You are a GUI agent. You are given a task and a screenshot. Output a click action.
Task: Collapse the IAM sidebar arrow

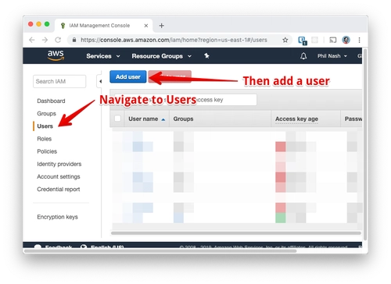pos(100,81)
